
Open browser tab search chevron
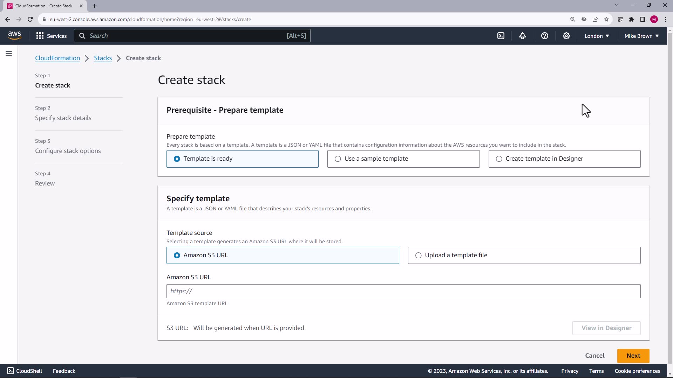click(616, 5)
